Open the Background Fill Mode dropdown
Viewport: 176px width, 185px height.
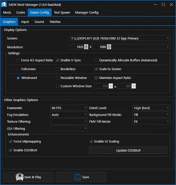coord(151,115)
